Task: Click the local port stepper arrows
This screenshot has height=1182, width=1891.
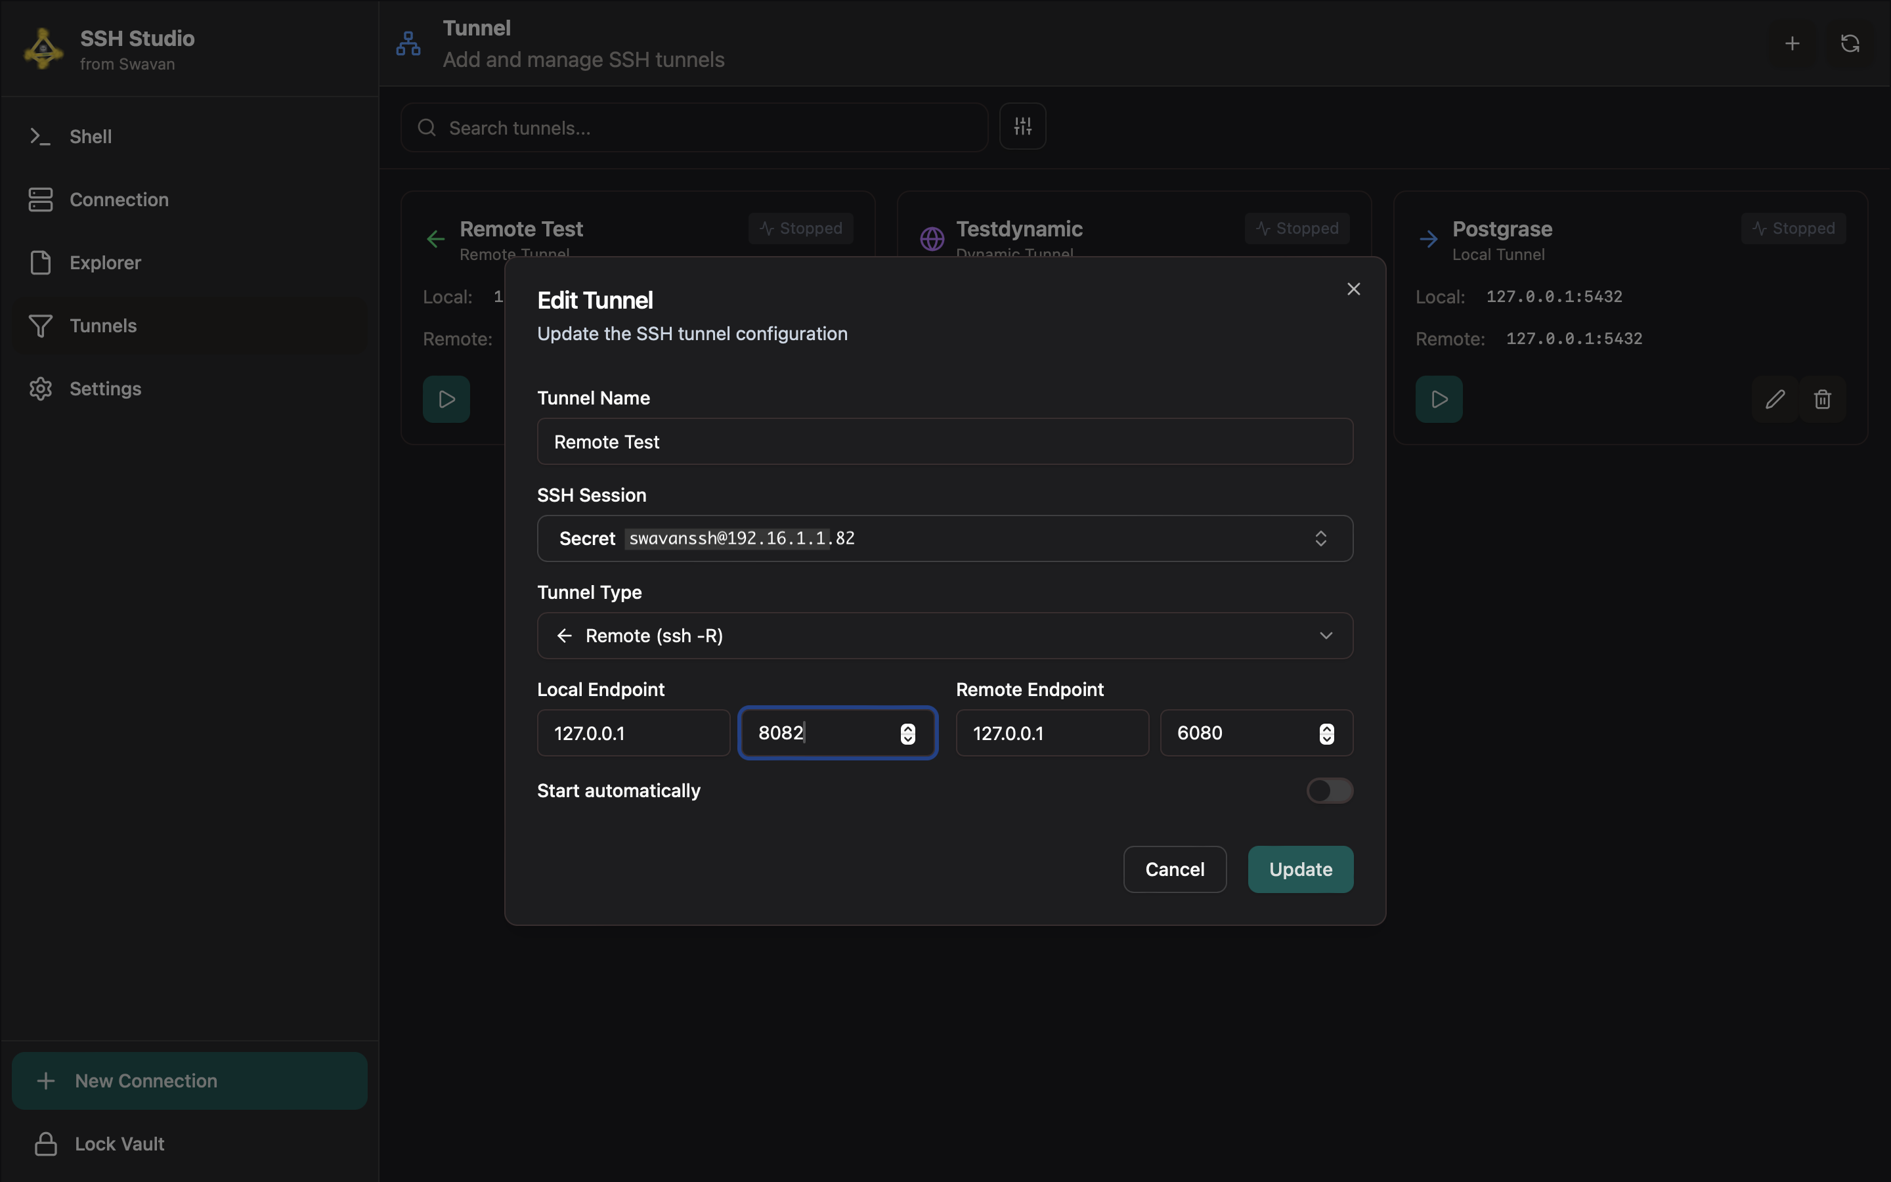Action: (x=907, y=733)
